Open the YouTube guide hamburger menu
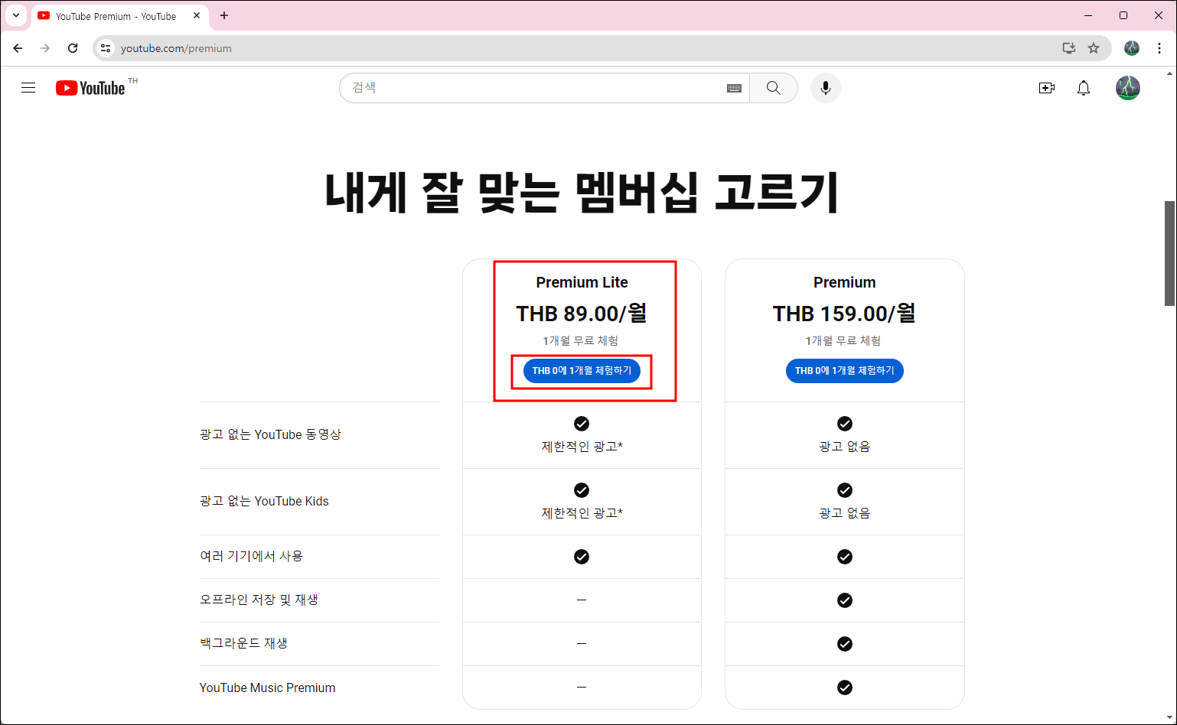Image resolution: width=1177 pixels, height=725 pixels. coord(28,88)
